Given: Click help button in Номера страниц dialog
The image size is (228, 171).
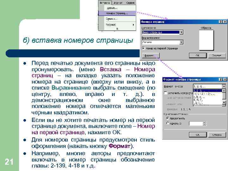Looking at the screenshot, I should pos(221,22).
